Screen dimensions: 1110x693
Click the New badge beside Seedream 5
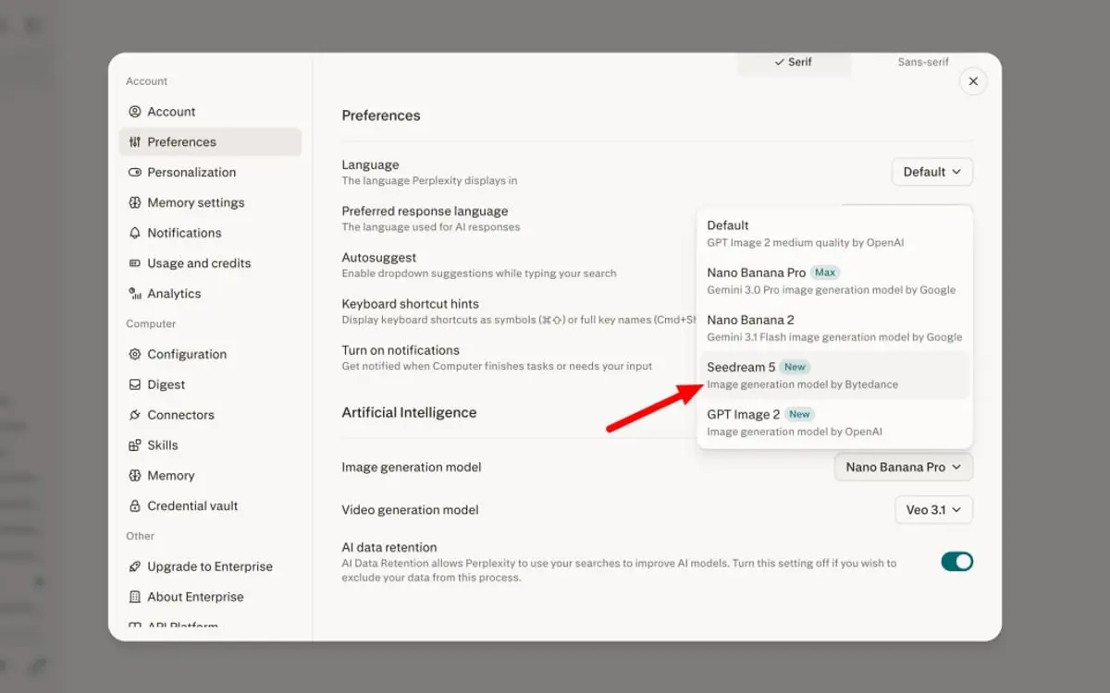click(x=795, y=367)
